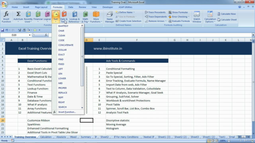Screen dimensions: 255x143
Task: Click Calculate Sheet
Action: (x=227, y=20)
